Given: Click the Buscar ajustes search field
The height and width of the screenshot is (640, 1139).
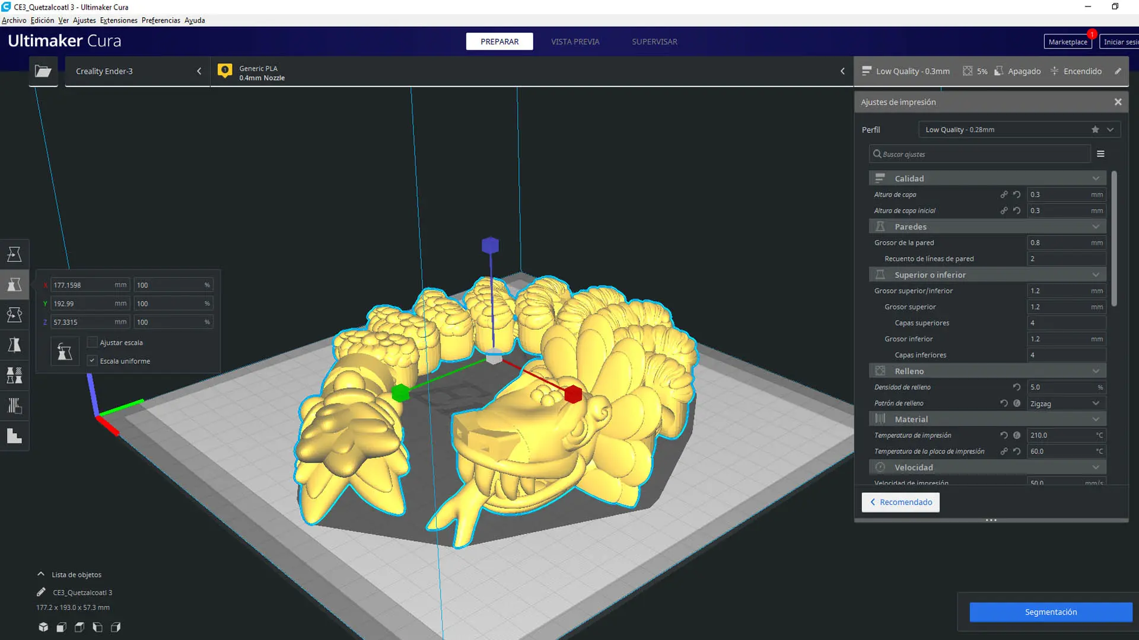Looking at the screenshot, I should [979, 153].
